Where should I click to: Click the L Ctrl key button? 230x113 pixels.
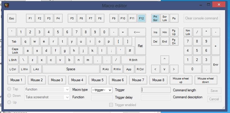point(13,69)
